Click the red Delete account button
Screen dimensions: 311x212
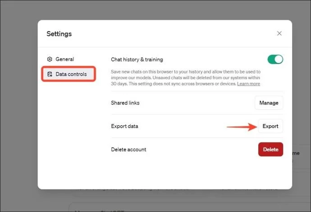click(x=270, y=149)
